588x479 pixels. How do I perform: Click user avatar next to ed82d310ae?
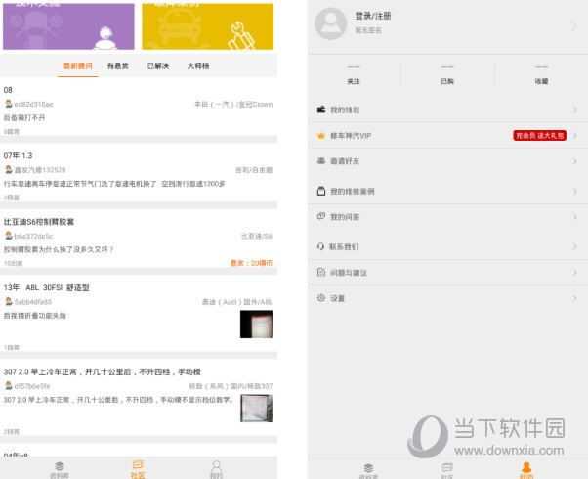[8, 104]
